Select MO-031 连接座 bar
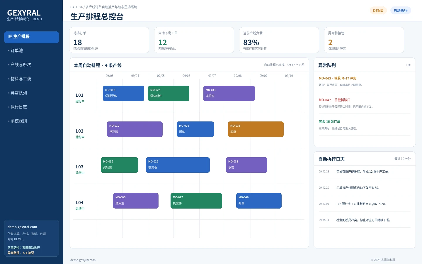This screenshot has width=422, height=264. pyautogui.click(x=229, y=93)
